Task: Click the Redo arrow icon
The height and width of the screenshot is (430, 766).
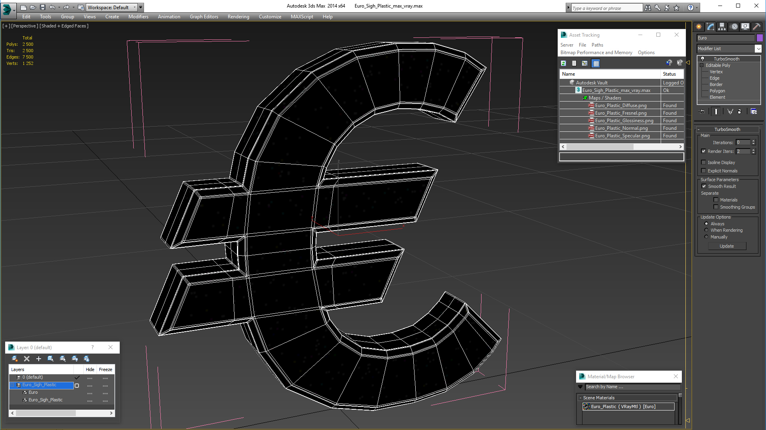Action: [66, 8]
